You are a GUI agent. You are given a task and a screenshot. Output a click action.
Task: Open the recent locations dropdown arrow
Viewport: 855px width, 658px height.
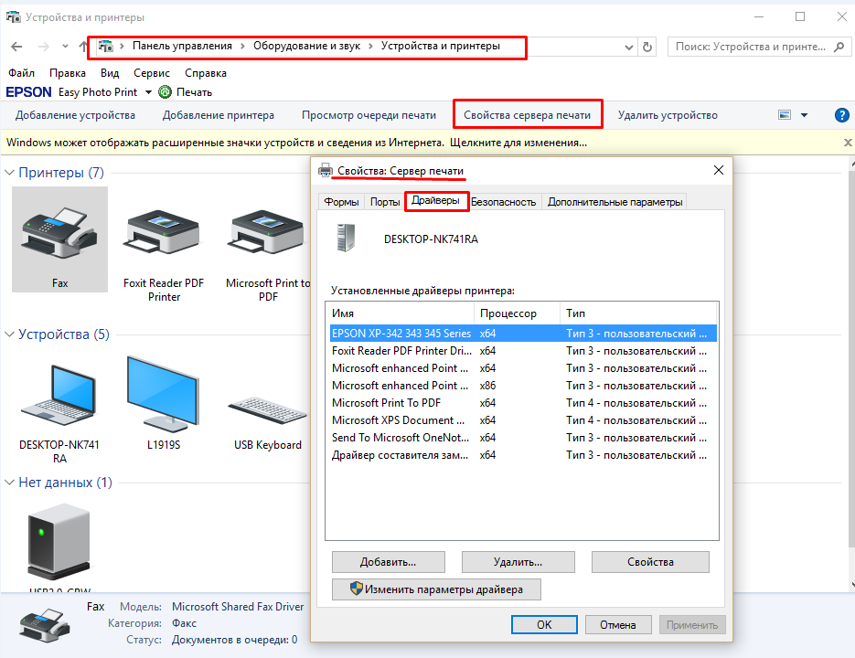coord(65,47)
